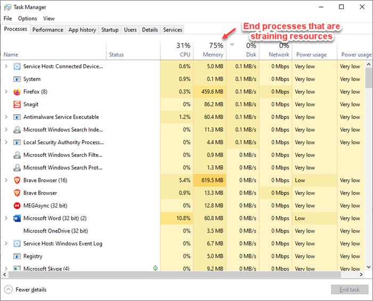Screen dimensions: 373x301
Task: Sort processes by Memory column
Action: pyautogui.click(x=209, y=50)
